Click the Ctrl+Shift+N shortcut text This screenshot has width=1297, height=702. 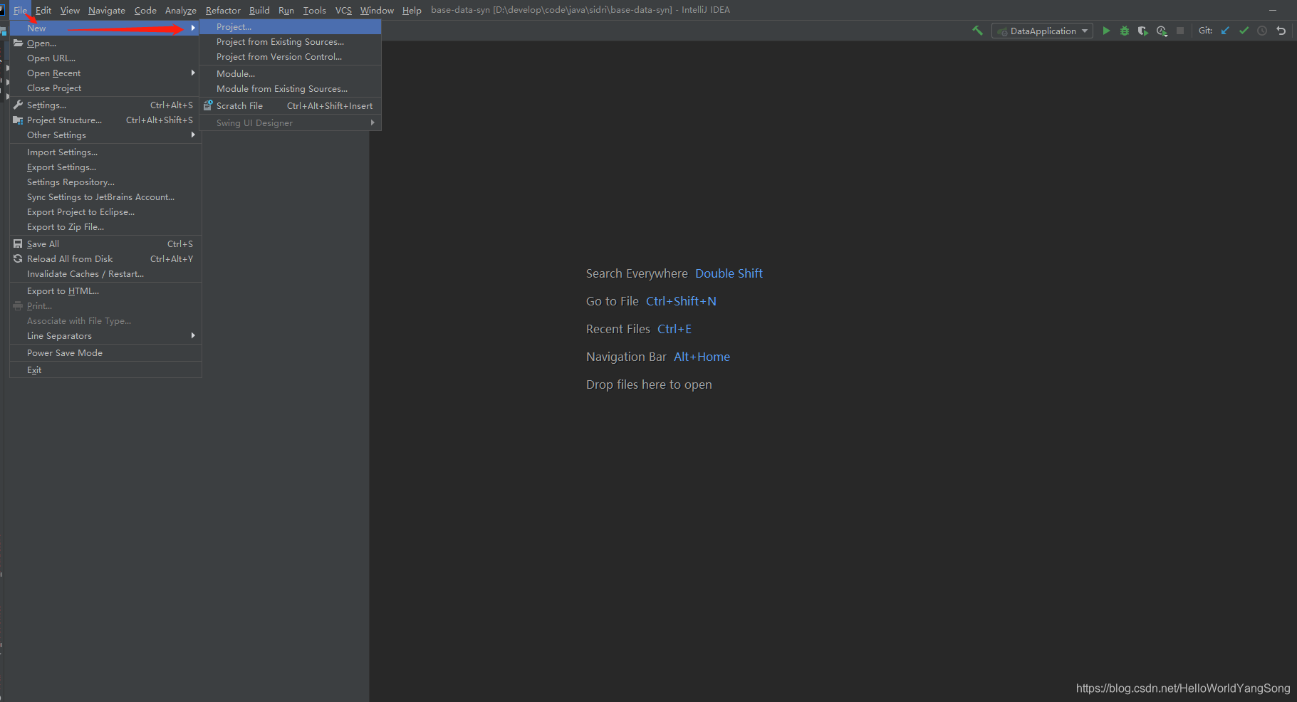[x=681, y=301]
